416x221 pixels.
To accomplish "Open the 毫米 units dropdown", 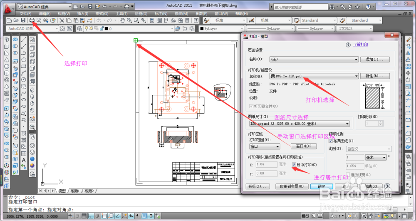I will coord(376,158).
